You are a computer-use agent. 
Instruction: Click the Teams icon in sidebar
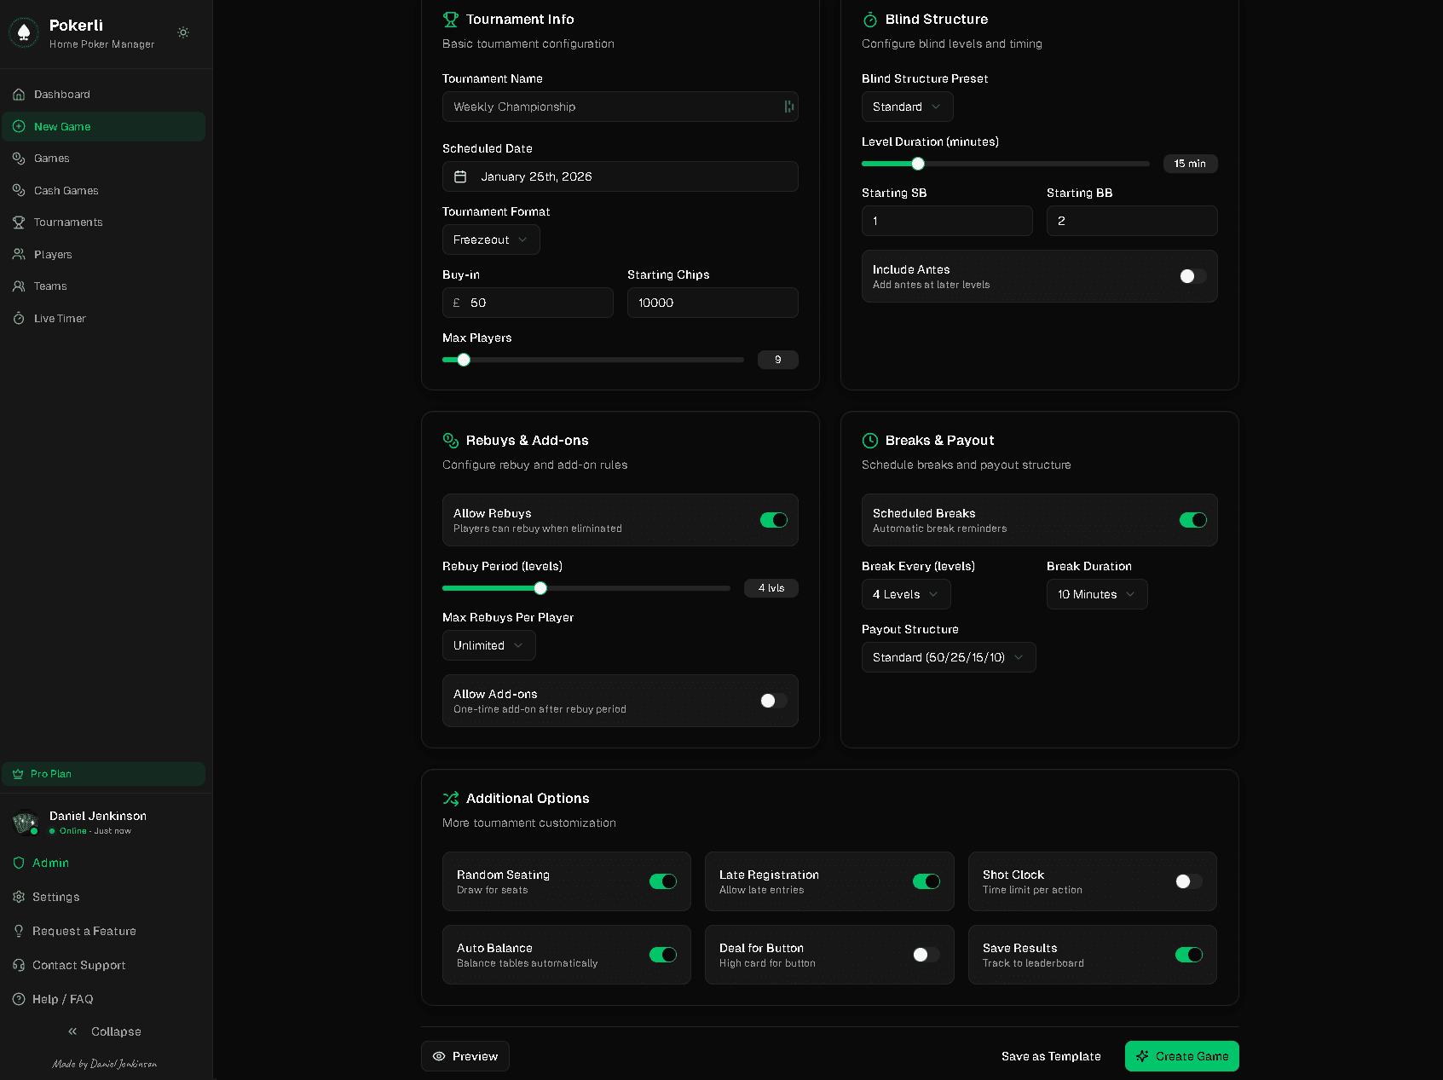coord(19,286)
